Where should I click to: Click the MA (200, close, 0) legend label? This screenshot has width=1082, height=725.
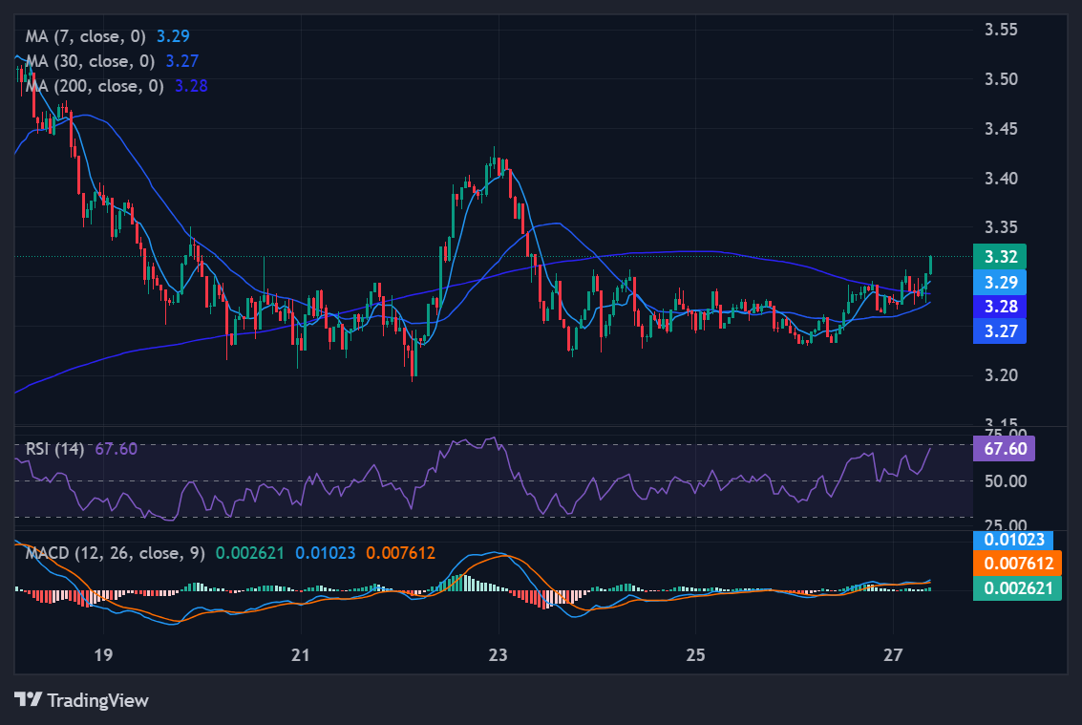click(x=95, y=85)
